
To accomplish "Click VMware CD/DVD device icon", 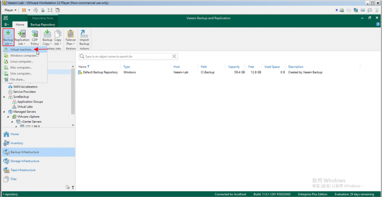I will coord(349,10).
